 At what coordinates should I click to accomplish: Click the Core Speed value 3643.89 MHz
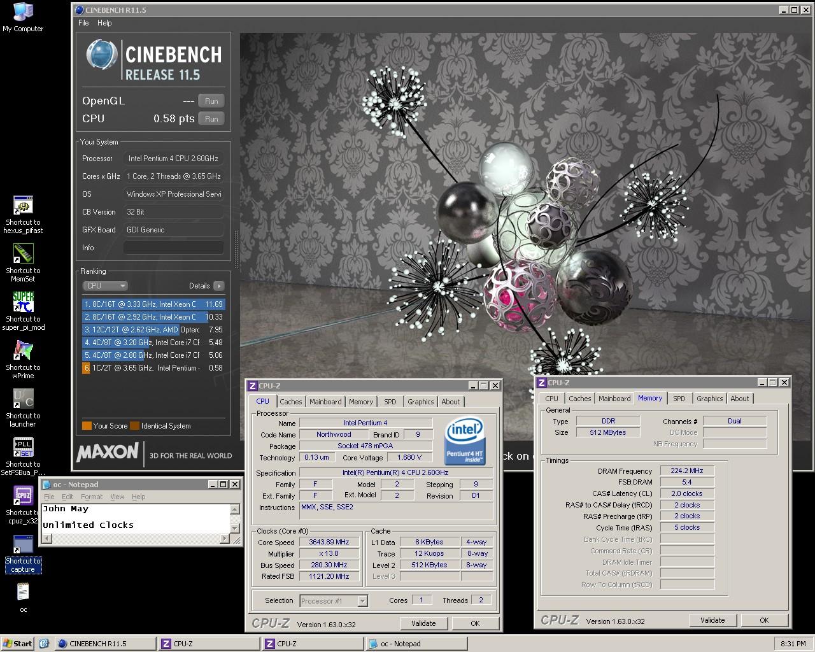pos(329,542)
